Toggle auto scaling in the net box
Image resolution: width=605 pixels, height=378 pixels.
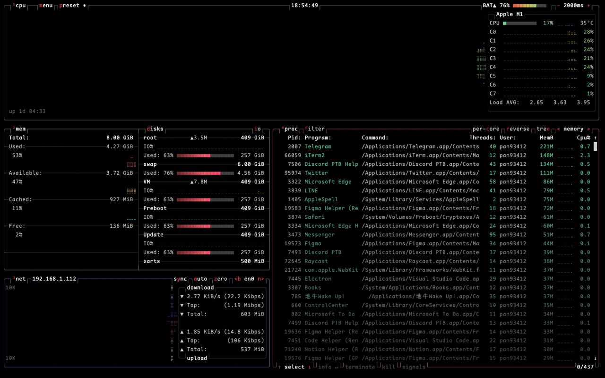coord(200,279)
